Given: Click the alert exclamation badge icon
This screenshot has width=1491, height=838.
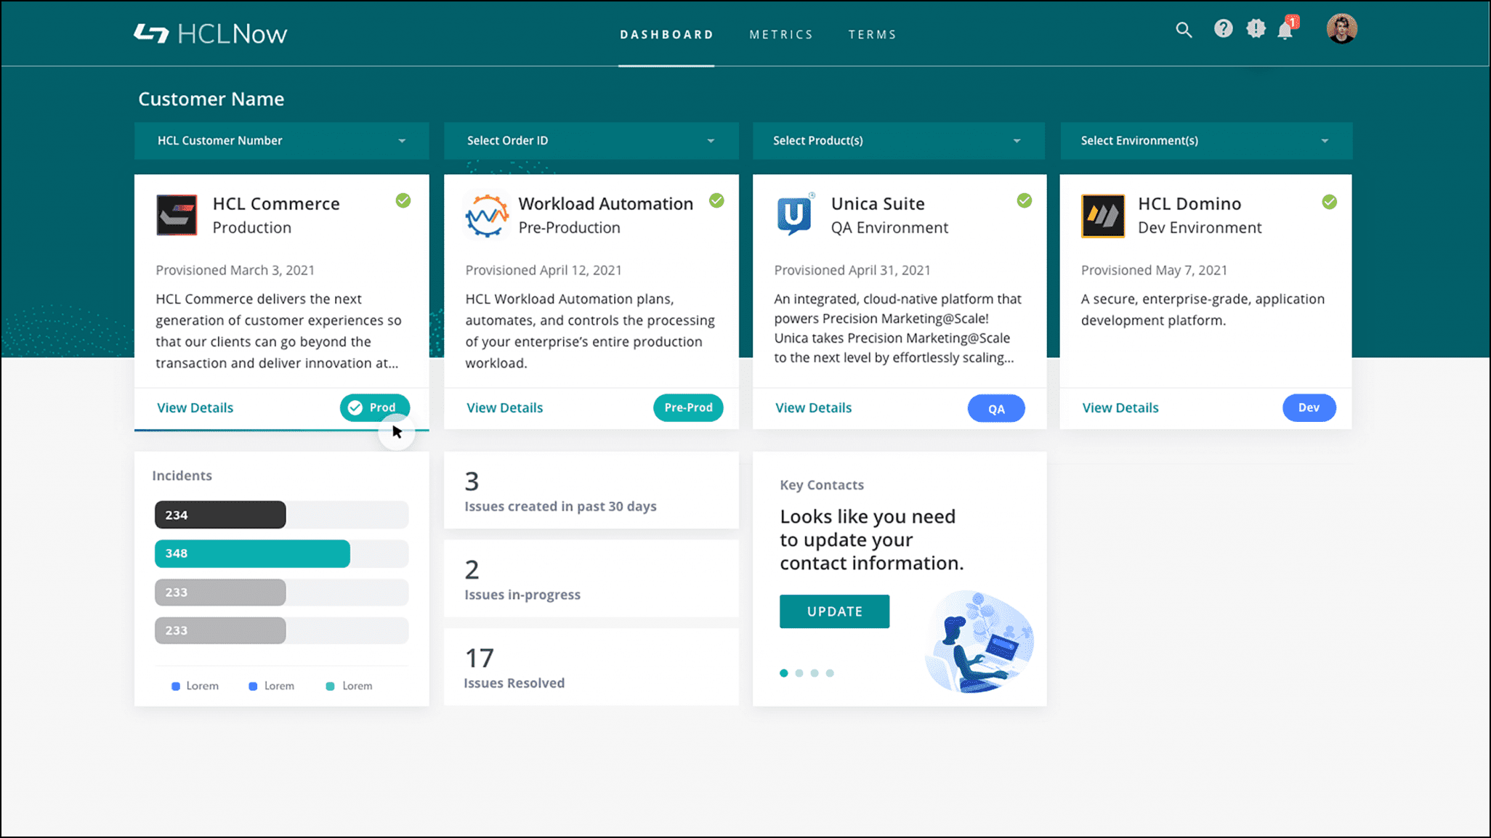Looking at the screenshot, I should (1256, 28).
